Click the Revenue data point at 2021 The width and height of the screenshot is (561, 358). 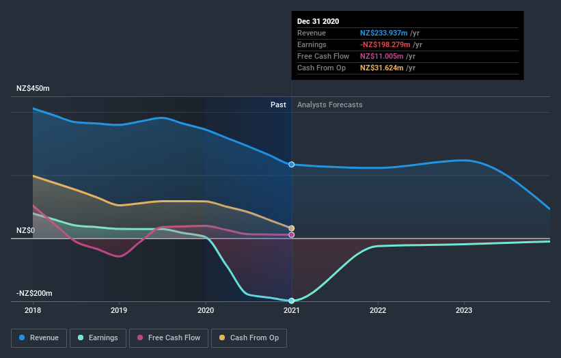[292, 165]
